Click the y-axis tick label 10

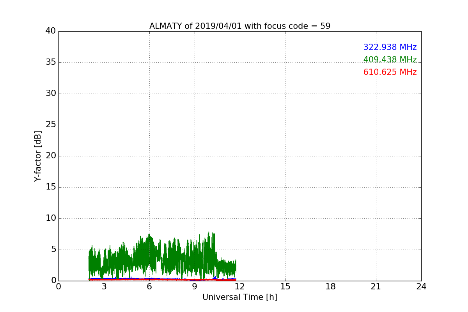[x=51, y=218]
